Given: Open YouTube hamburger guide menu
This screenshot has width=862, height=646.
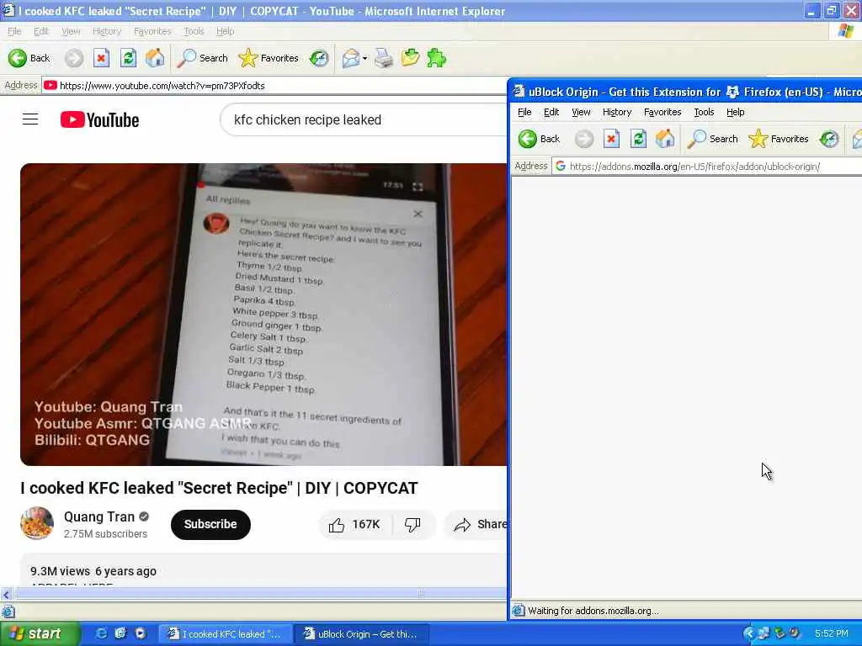Looking at the screenshot, I should point(30,119).
